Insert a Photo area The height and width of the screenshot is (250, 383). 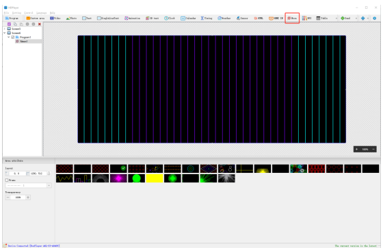tap(71, 18)
